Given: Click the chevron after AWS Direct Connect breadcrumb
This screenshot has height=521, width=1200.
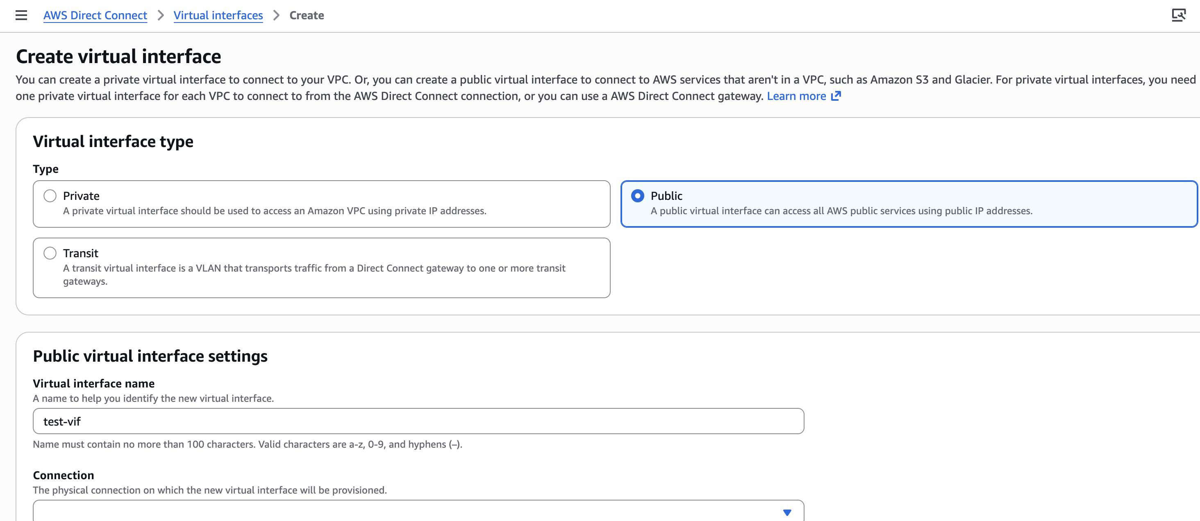Looking at the screenshot, I should click(161, 16).
